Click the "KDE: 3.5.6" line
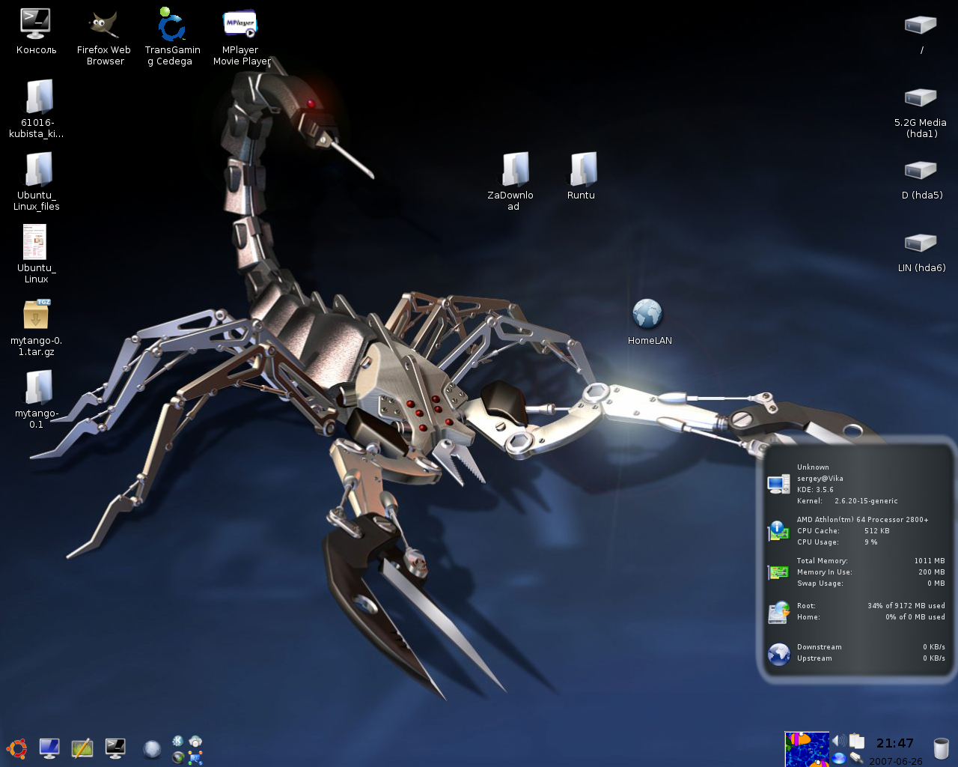Screen dimensions: 958x767 [x=815, y=490]
